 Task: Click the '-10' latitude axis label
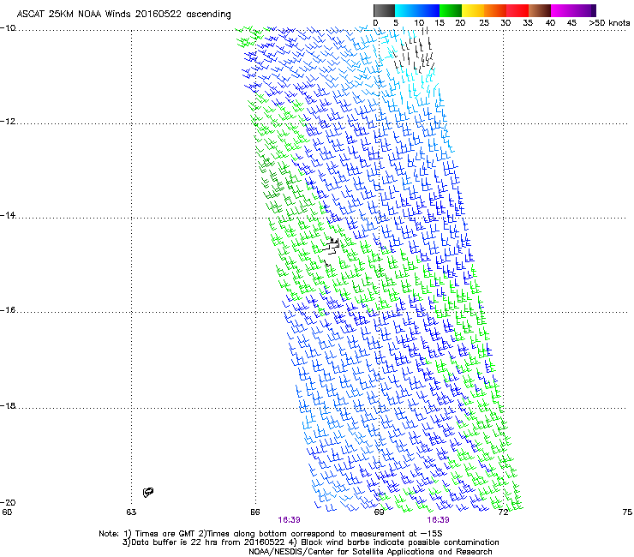8,28
